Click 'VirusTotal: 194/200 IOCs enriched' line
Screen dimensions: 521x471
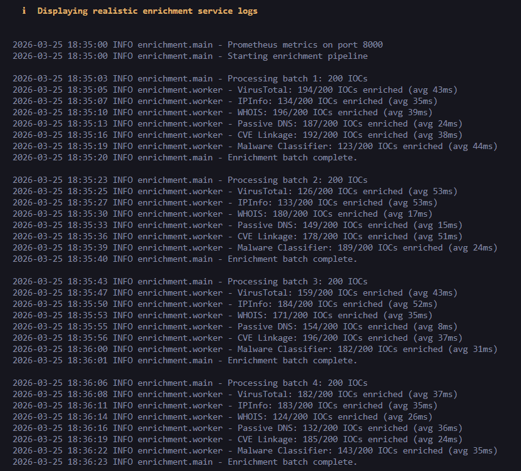point(235,90)
